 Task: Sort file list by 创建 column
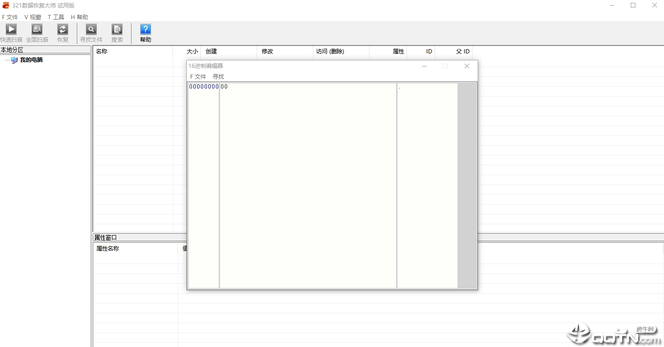(x=229, y=52)
